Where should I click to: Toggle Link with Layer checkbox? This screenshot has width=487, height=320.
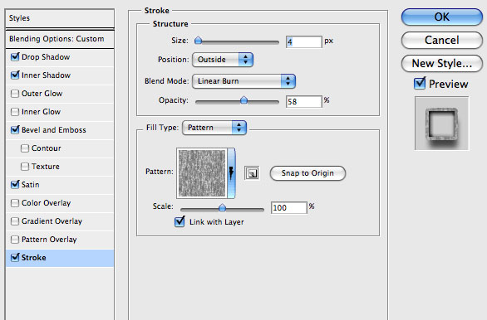(x=180, y=221)
